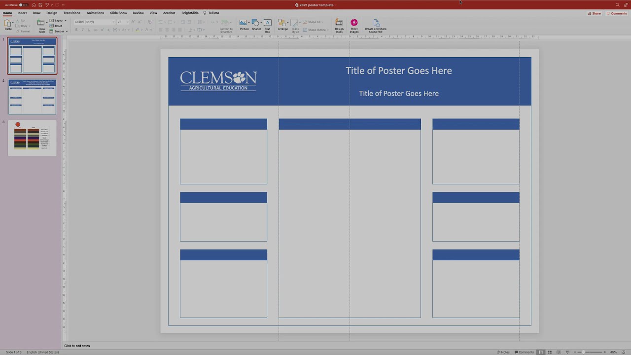Image resolution: width=631 pixels, height=355 pixels.
Task: Click the Save icon in title bar
Action: [40, 5]
